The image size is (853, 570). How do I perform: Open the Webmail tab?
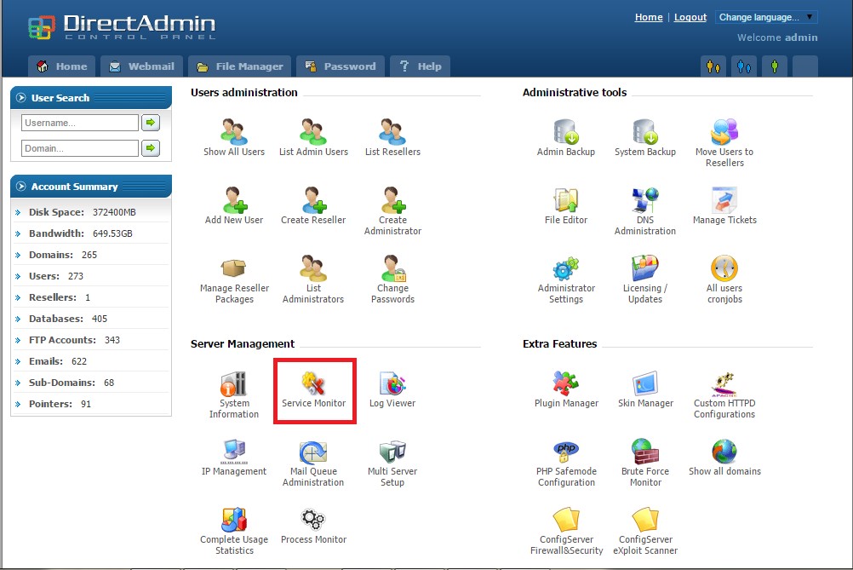(x=142, y=66)
